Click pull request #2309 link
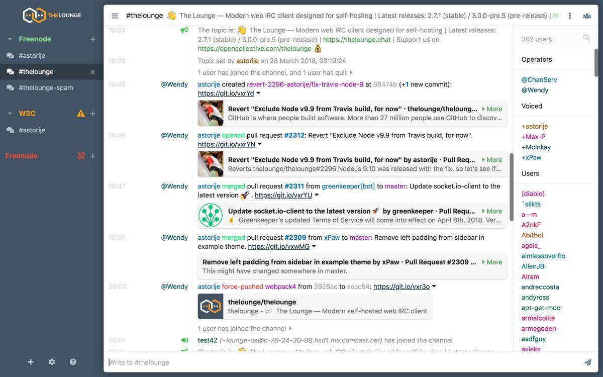The height and width of the screenshot is (377, 603). pyautogui.click(x=295, y=237)
